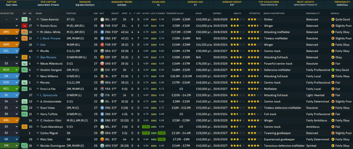
Task: Click Álex Moreno's orange FIT fitness icon
Action: pyautogui.click(x=24, y=57)
